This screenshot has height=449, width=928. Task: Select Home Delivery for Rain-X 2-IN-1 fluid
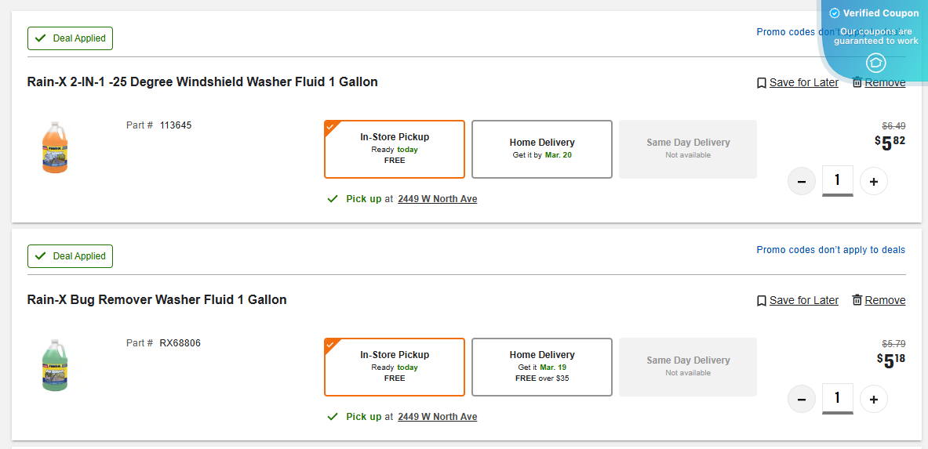(541, 149)
